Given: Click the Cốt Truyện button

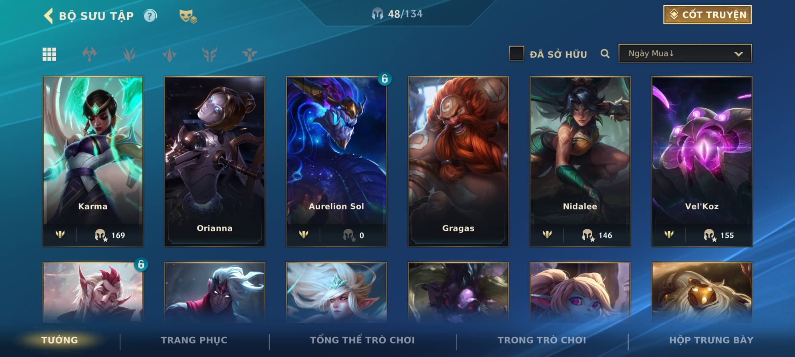Looking at the screenshot, I should (x=707, y=15).
